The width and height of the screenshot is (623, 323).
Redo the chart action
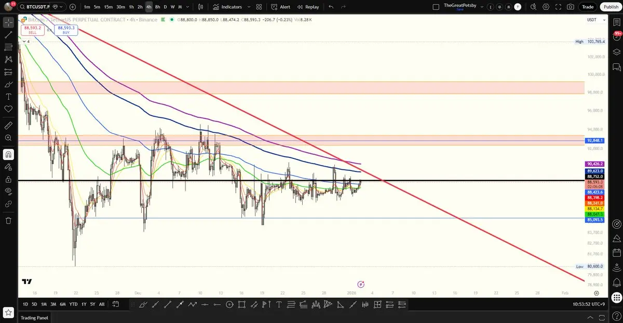click(343, 7)
